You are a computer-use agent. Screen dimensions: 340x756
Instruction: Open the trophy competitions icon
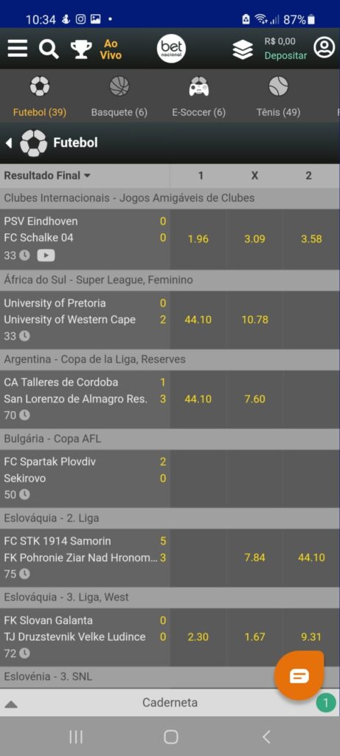click(x=81, y=49)
